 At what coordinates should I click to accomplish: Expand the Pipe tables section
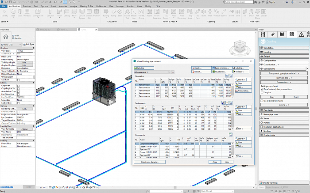[x=284, y=110]
